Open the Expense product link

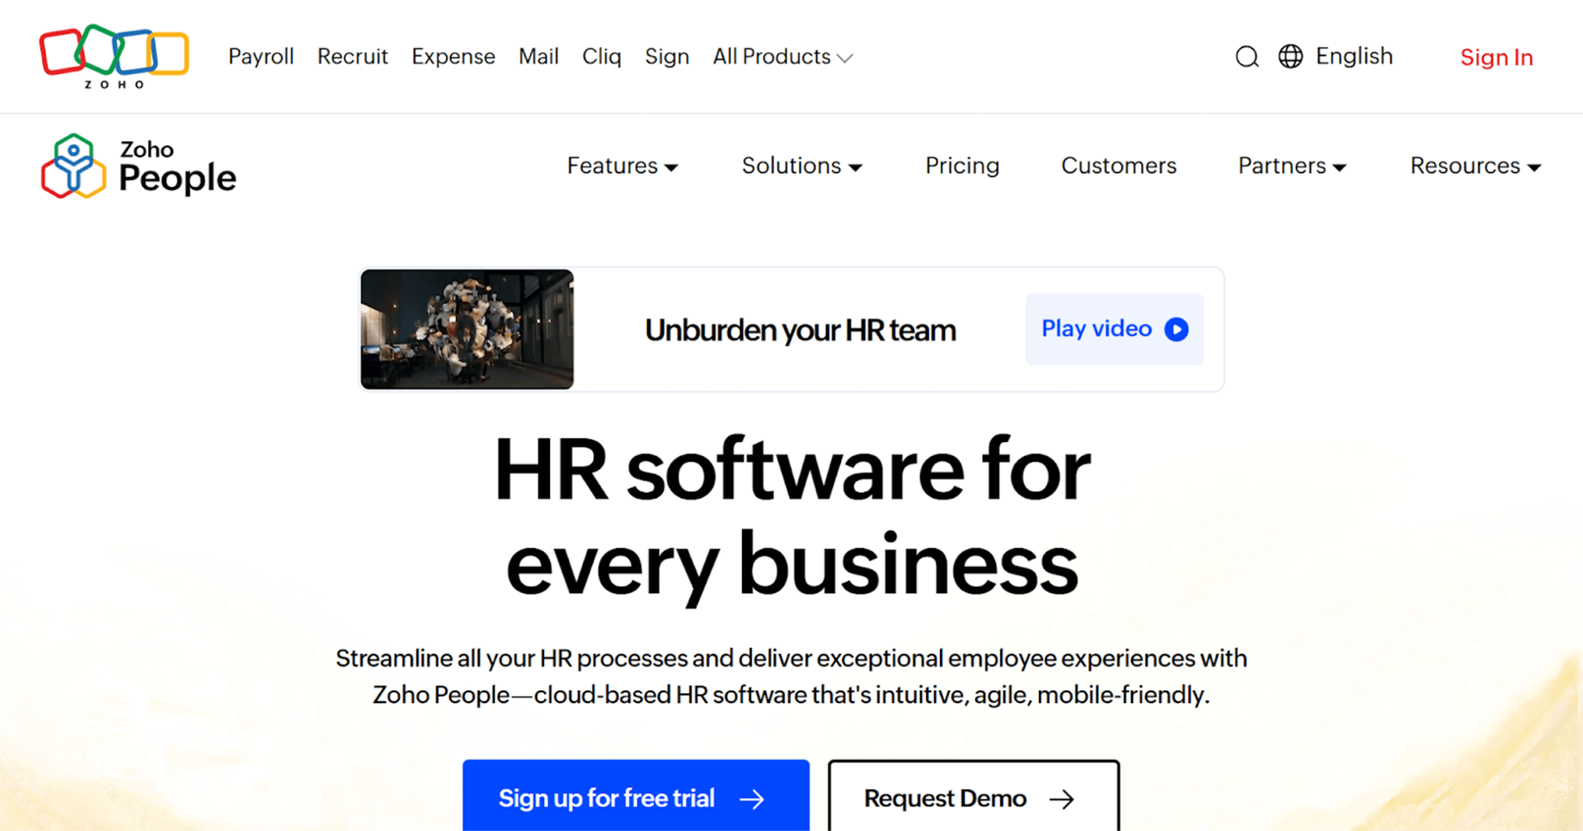click(x=453, y=56)
